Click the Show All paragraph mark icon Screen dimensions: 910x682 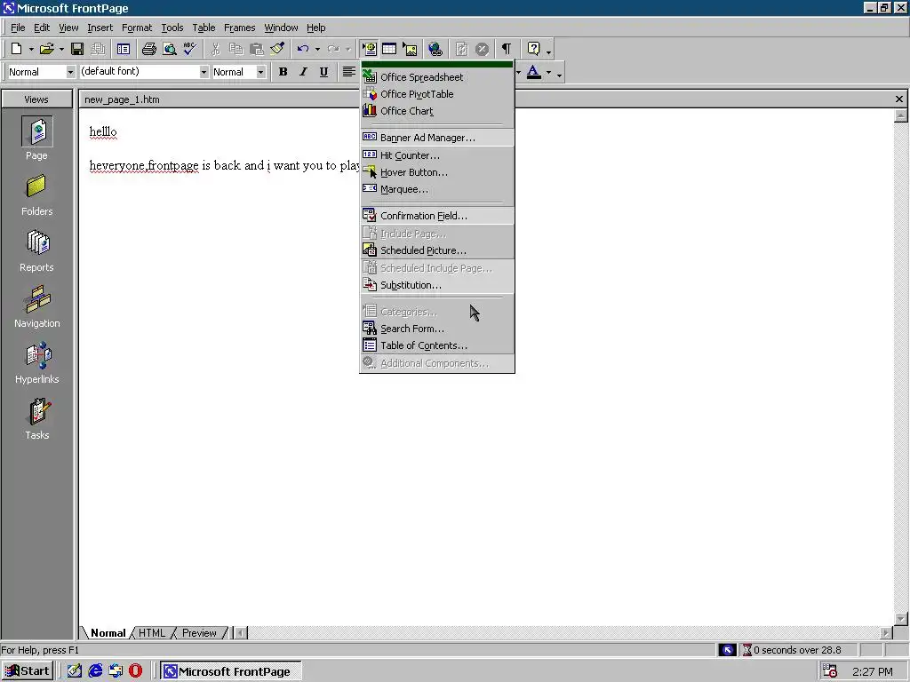tap(507, 50)
